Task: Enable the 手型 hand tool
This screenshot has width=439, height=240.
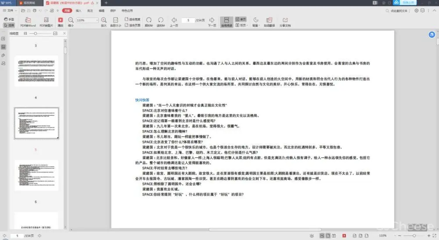Action: [x=9, y=19]
